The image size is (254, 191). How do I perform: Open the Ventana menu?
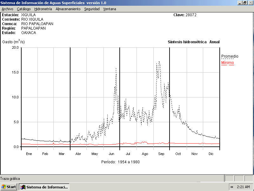coord(110,9)
